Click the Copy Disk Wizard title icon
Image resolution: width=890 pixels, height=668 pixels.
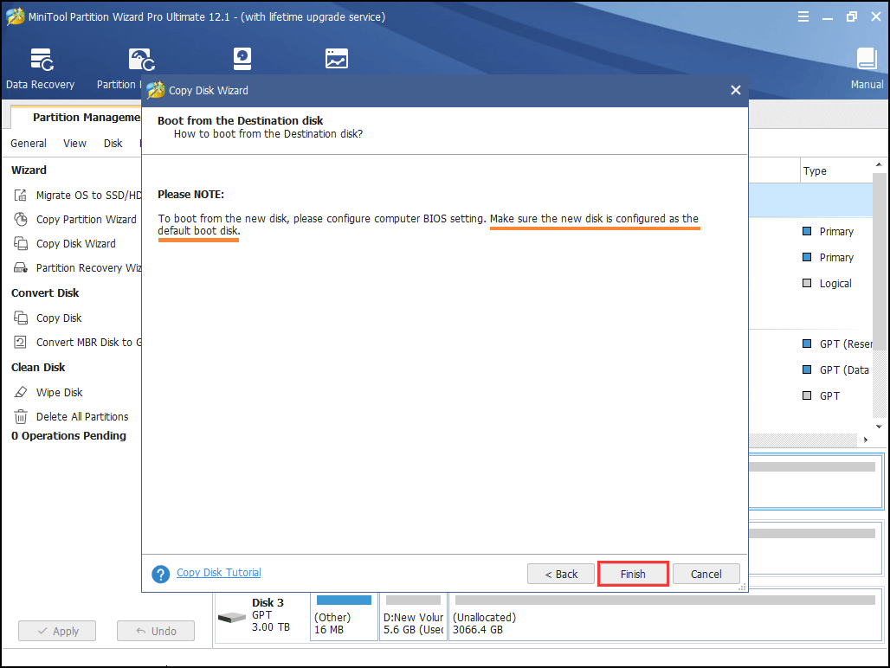(x=155, y=90)
